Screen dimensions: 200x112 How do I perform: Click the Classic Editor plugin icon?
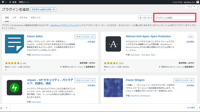click(x=14, y=44)
